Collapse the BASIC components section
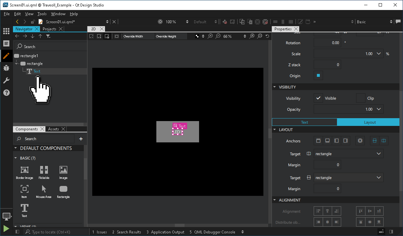Viewport: 403px width, 236px height. point(15,158)
